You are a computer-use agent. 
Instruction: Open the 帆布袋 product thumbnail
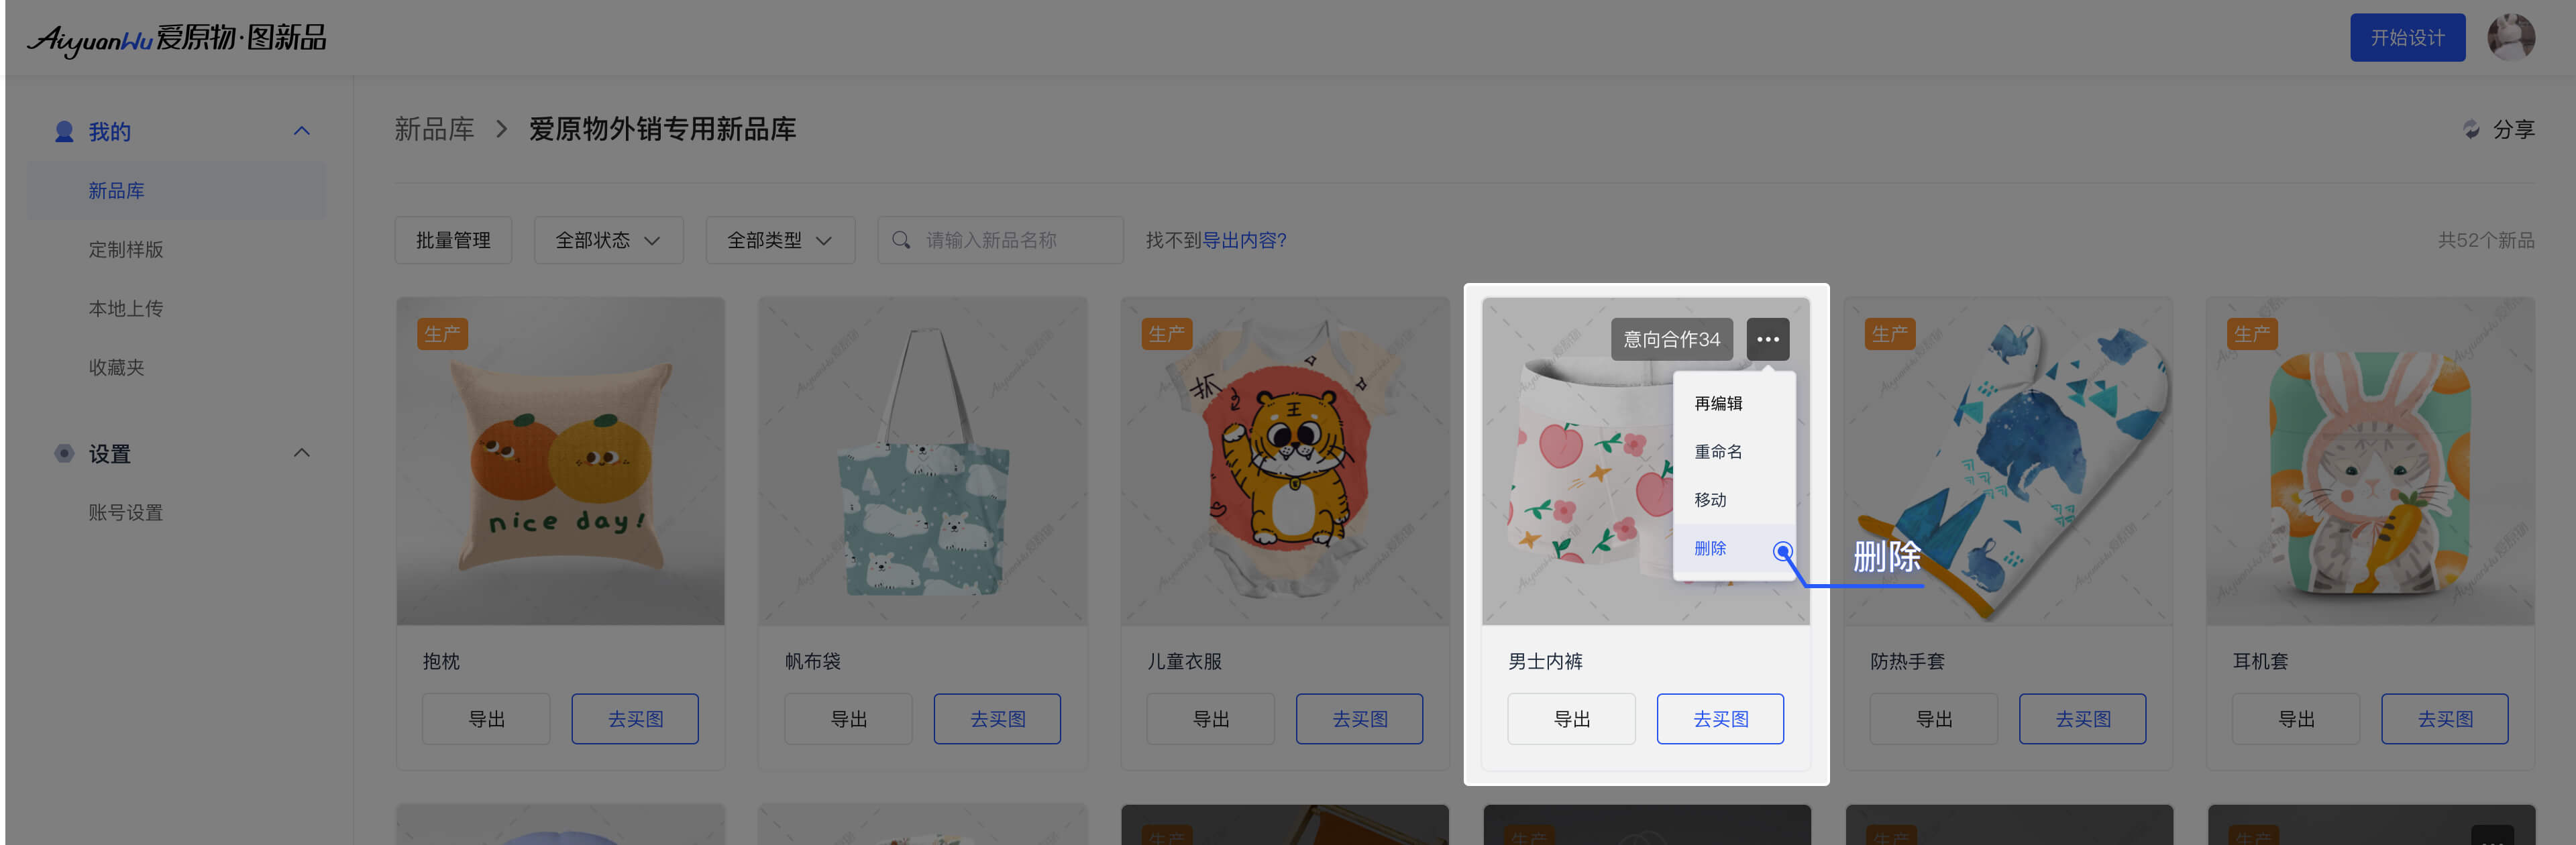pos(922,461)
